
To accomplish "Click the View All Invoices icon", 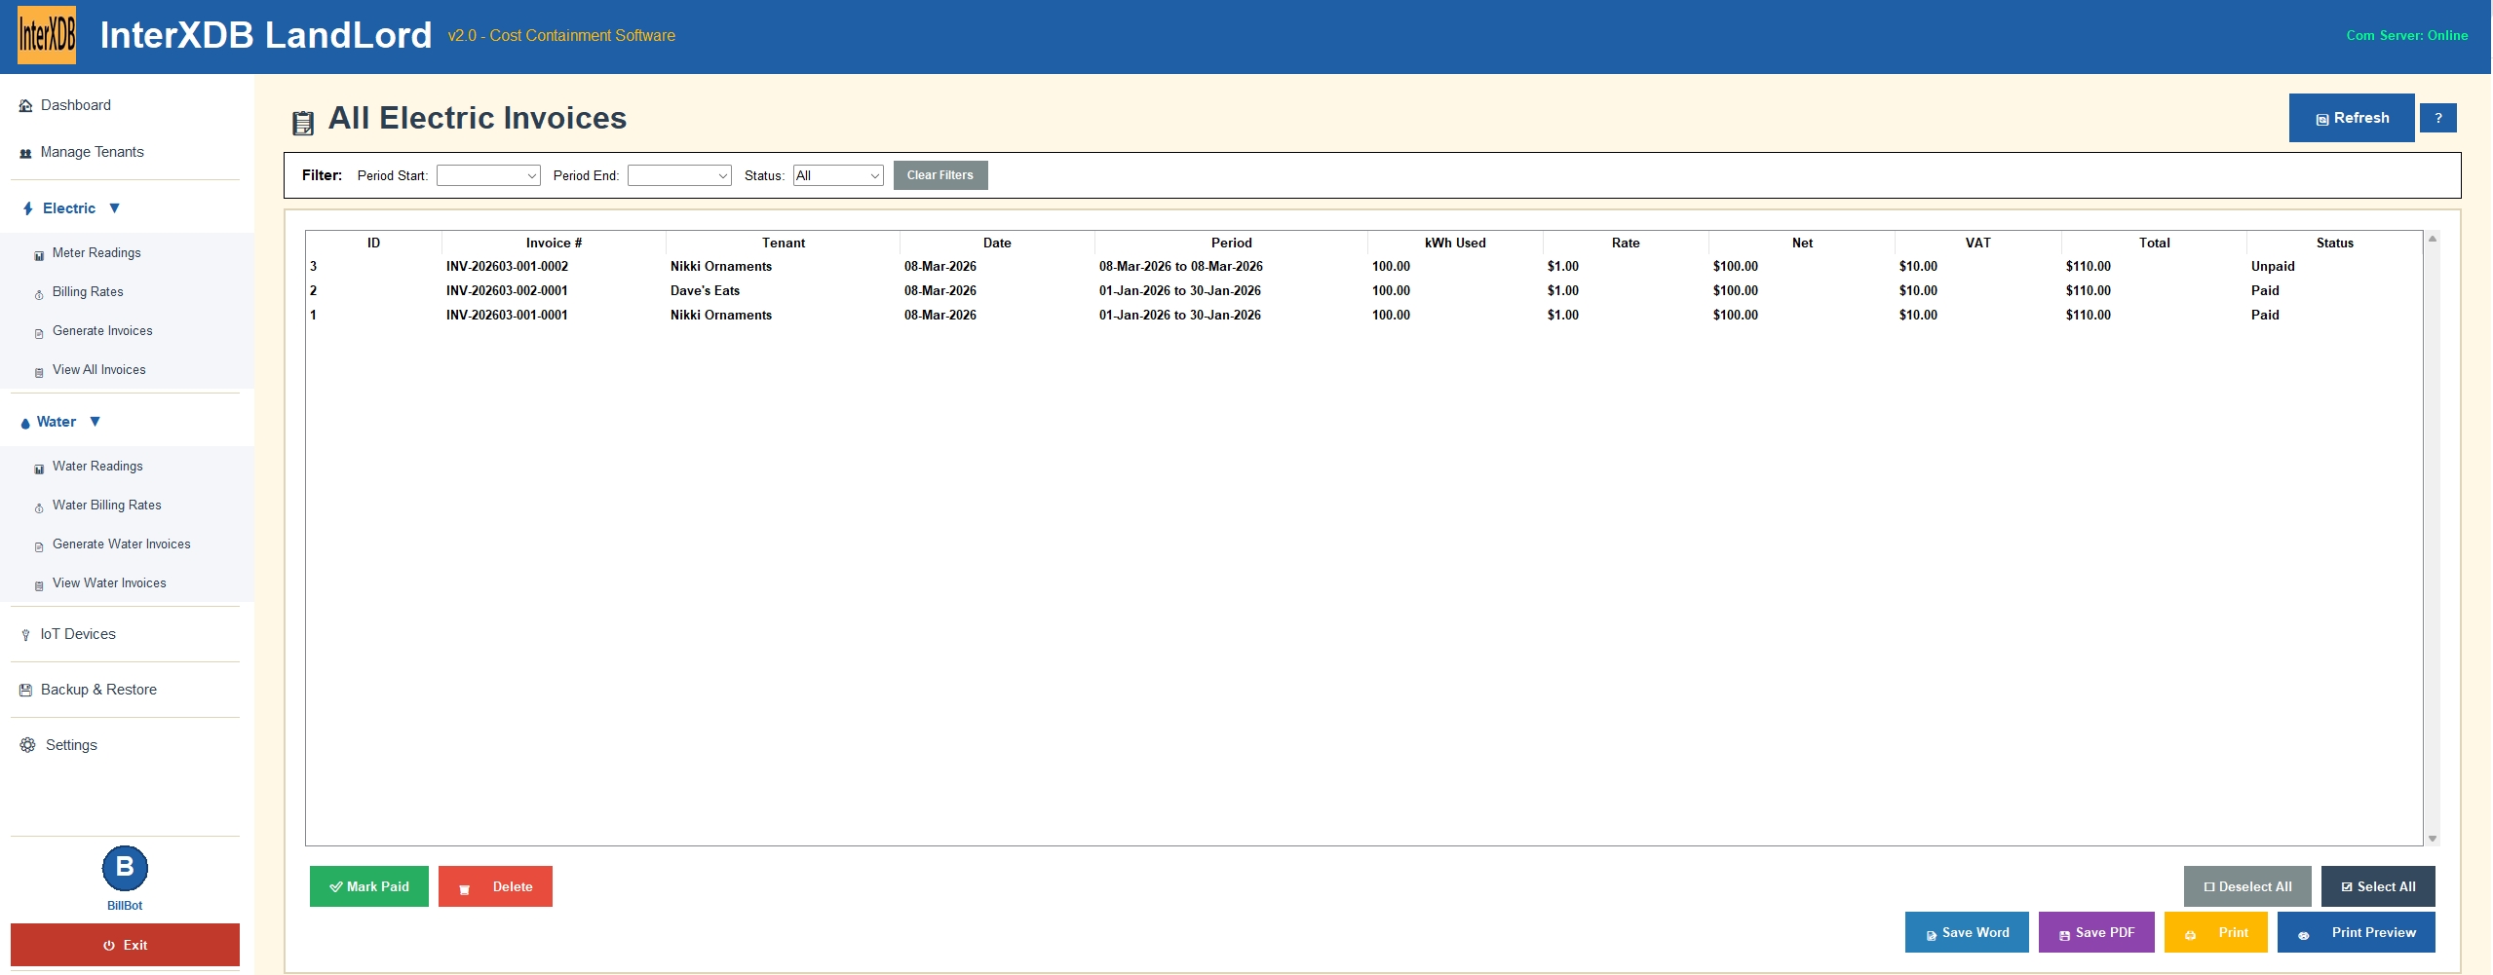I will pyautogui.click(x=39, y=372).
